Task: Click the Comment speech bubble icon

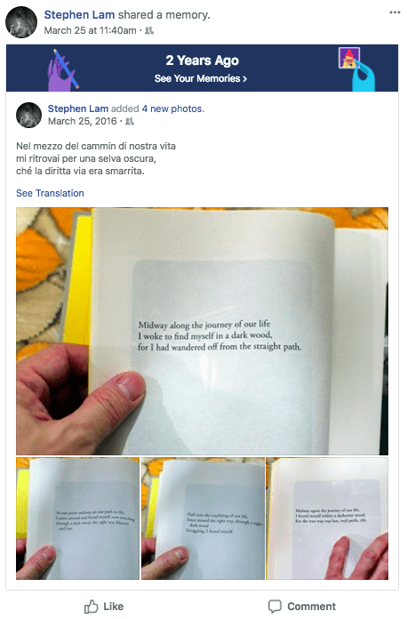Action: (275, 607)
